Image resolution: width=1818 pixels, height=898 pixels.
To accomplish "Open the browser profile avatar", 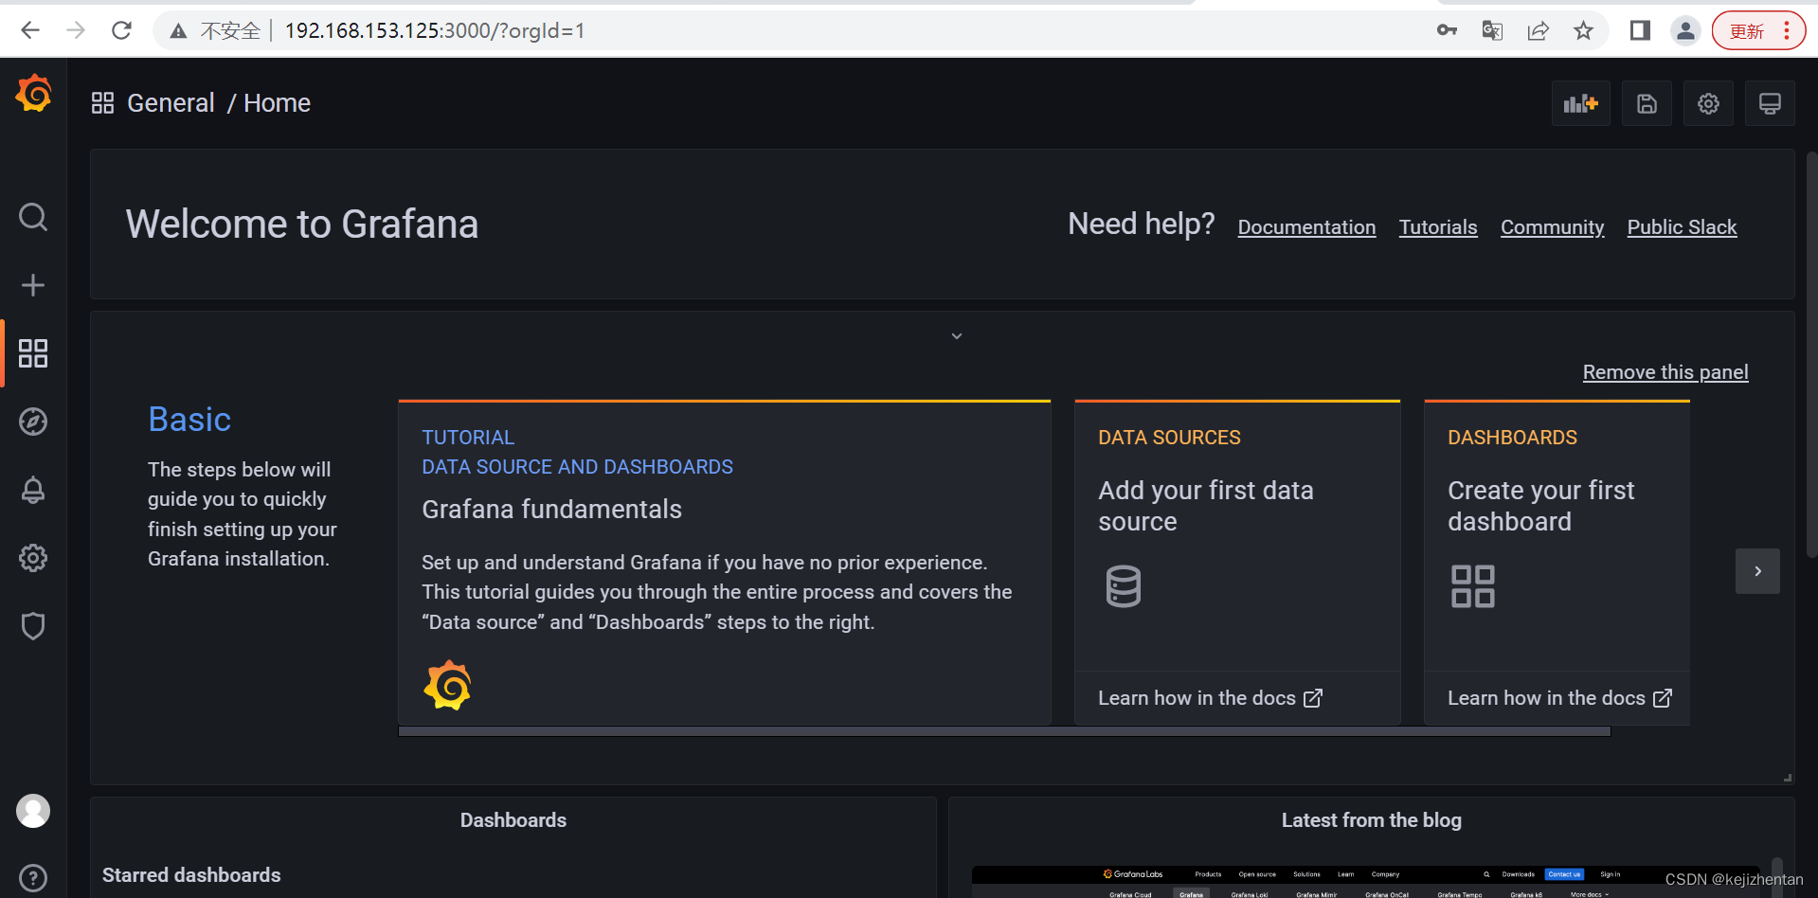I will (x=1685, y=30).
